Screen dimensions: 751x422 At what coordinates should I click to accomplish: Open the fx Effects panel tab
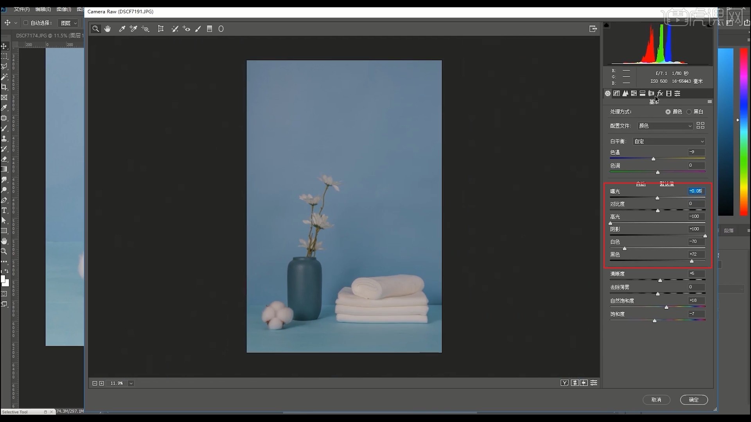660,93
